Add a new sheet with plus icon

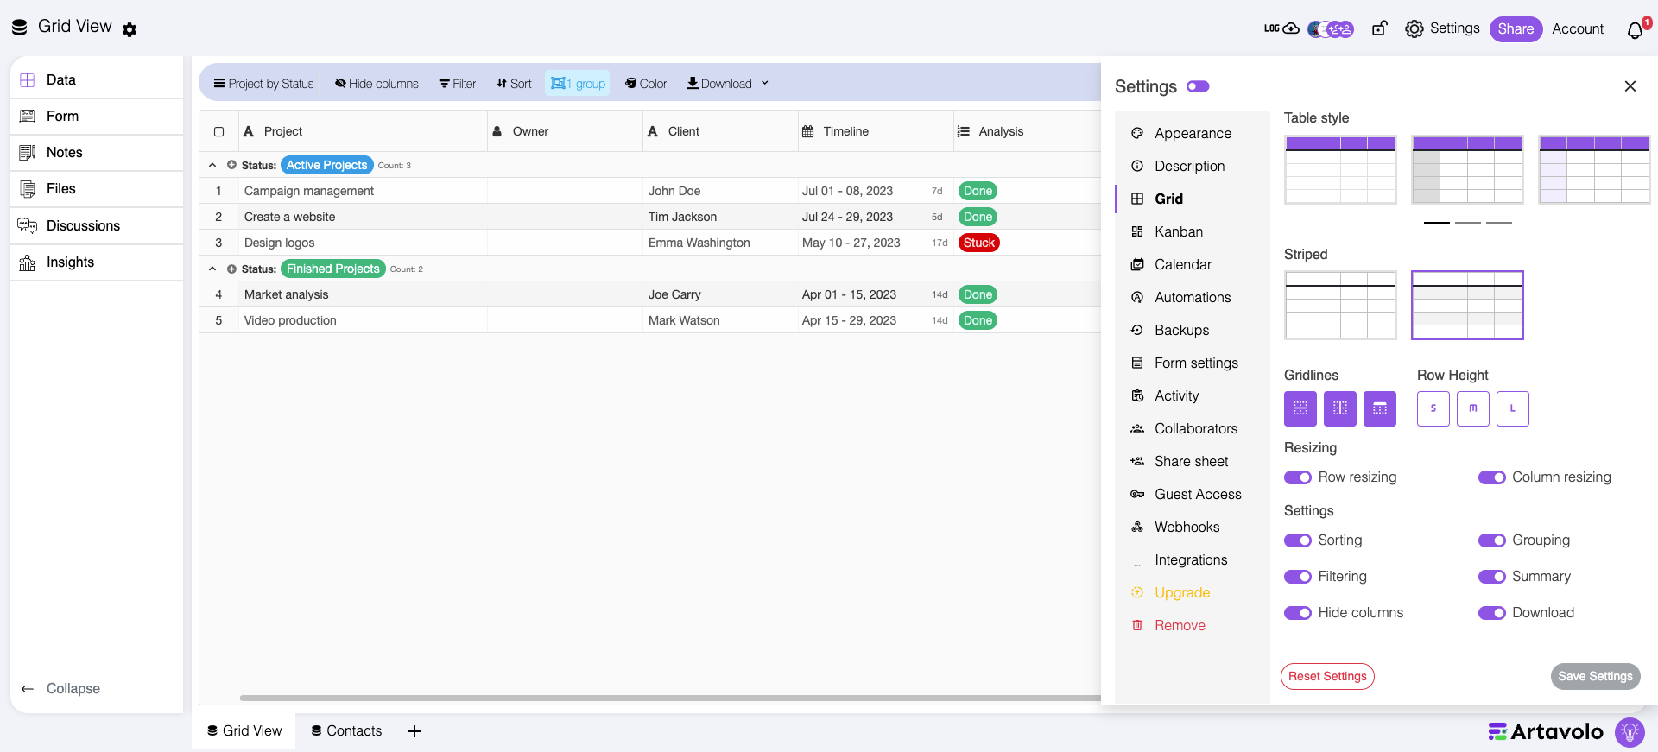414,731
